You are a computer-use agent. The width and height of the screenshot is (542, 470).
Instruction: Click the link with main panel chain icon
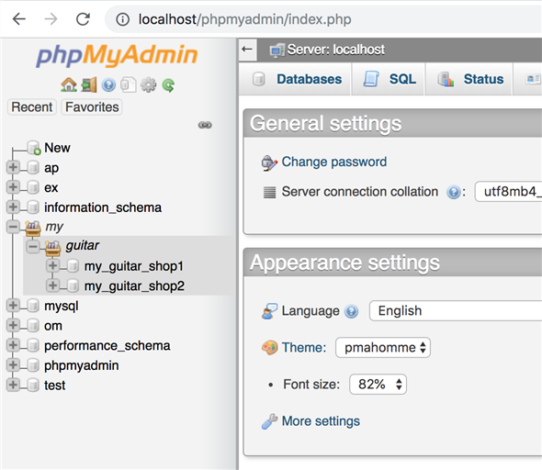(x=205, y=125)
